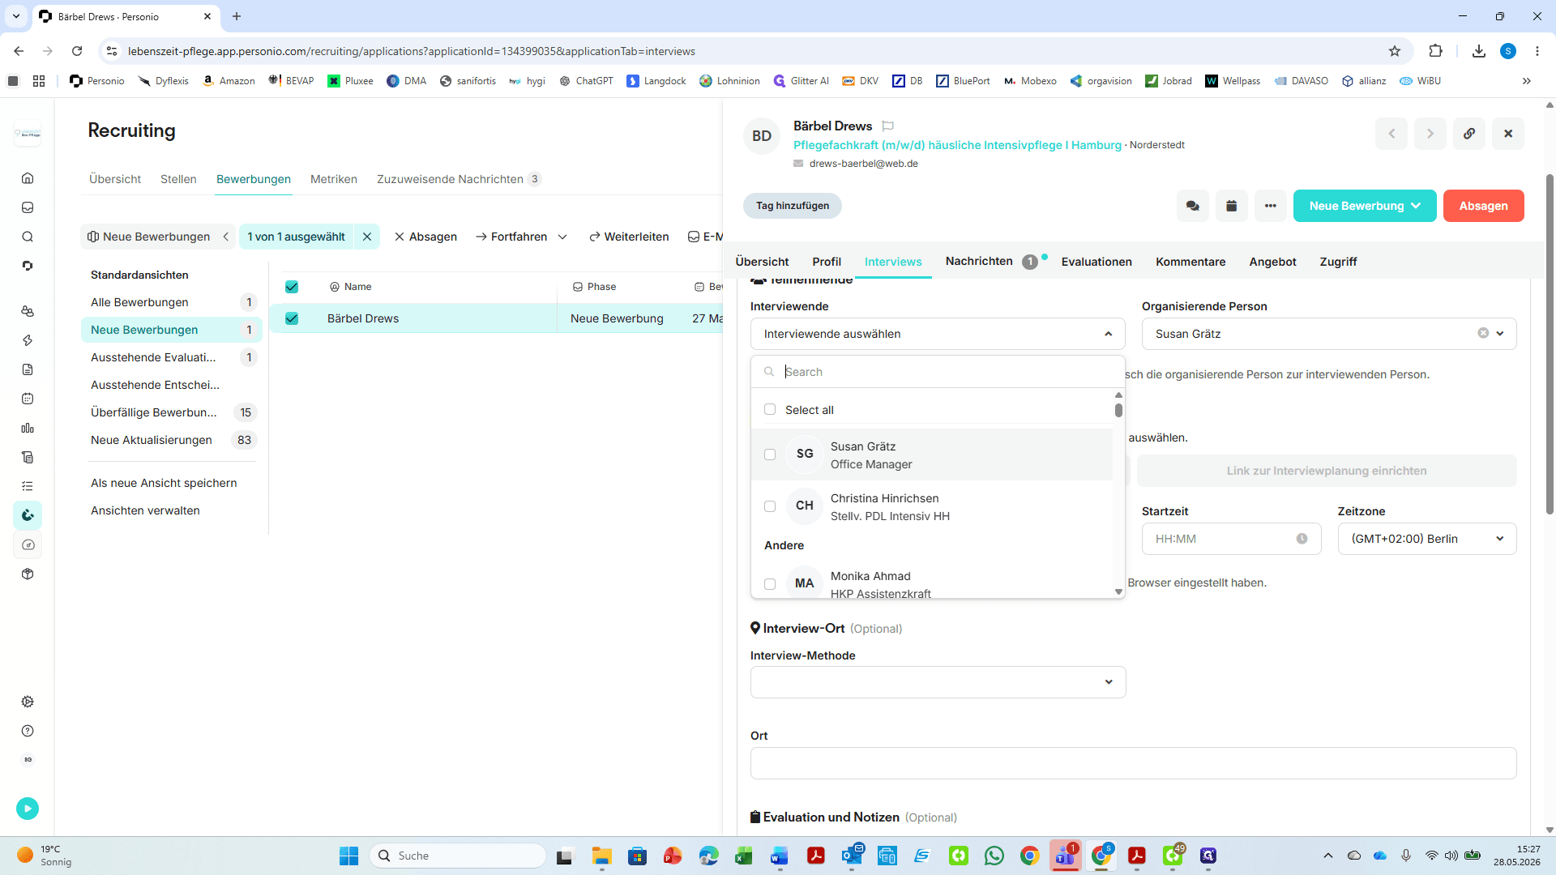The height and width of the screenshot is (875, 1556).
Task: Switch to the Profil tab
Action: pos(827,262)
